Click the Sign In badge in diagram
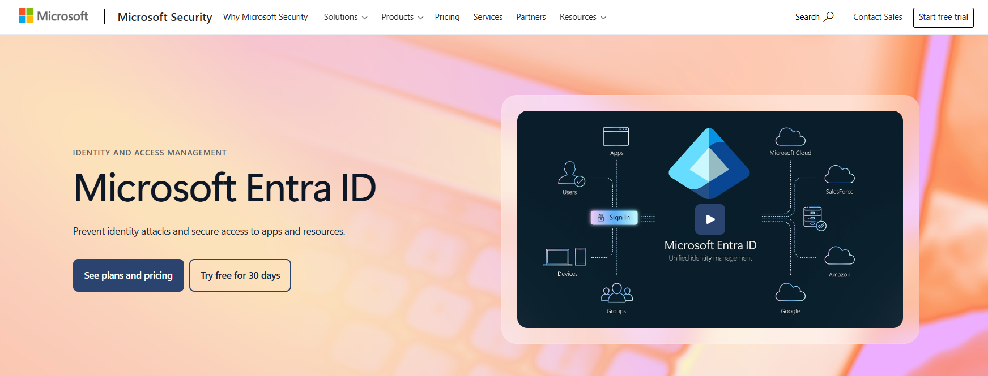988x376 pixels. pyautogui.click(x=614, y=218)
